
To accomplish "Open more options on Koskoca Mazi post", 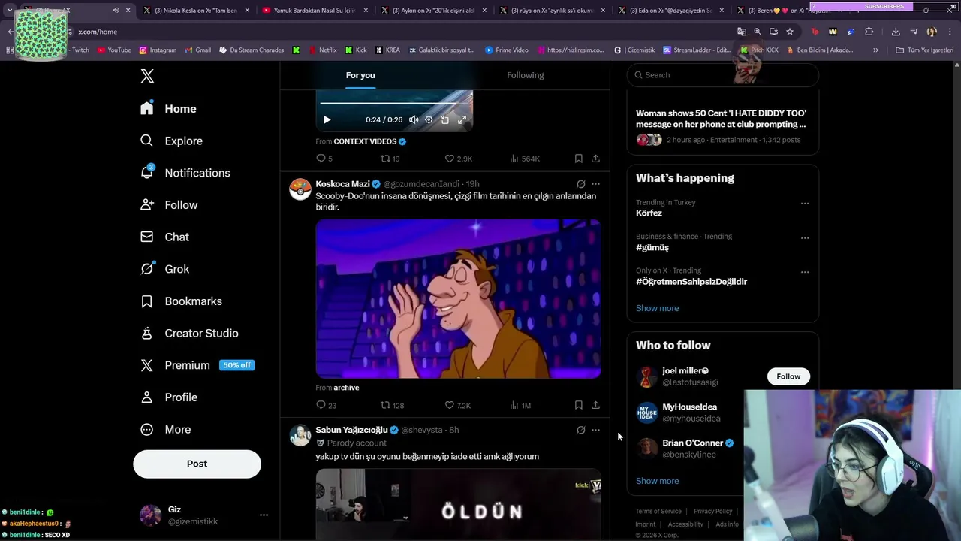I will [x=595, y=184].
